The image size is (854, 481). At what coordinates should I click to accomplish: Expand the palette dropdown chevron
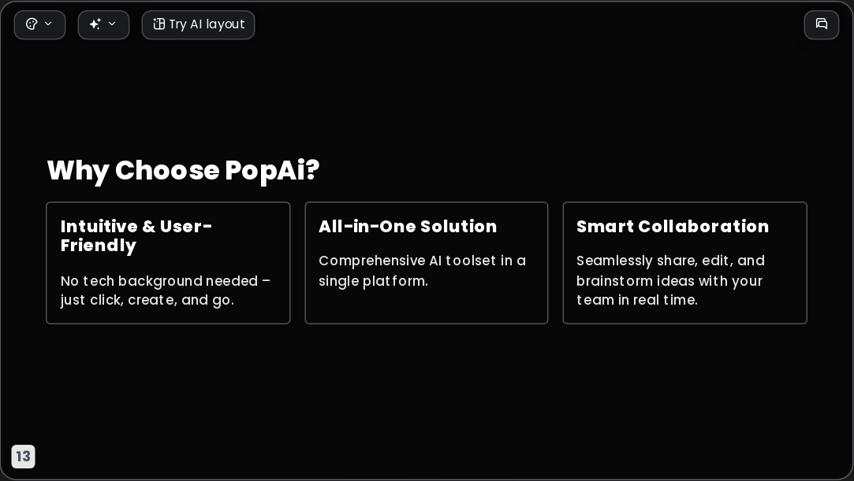(48, 24)
